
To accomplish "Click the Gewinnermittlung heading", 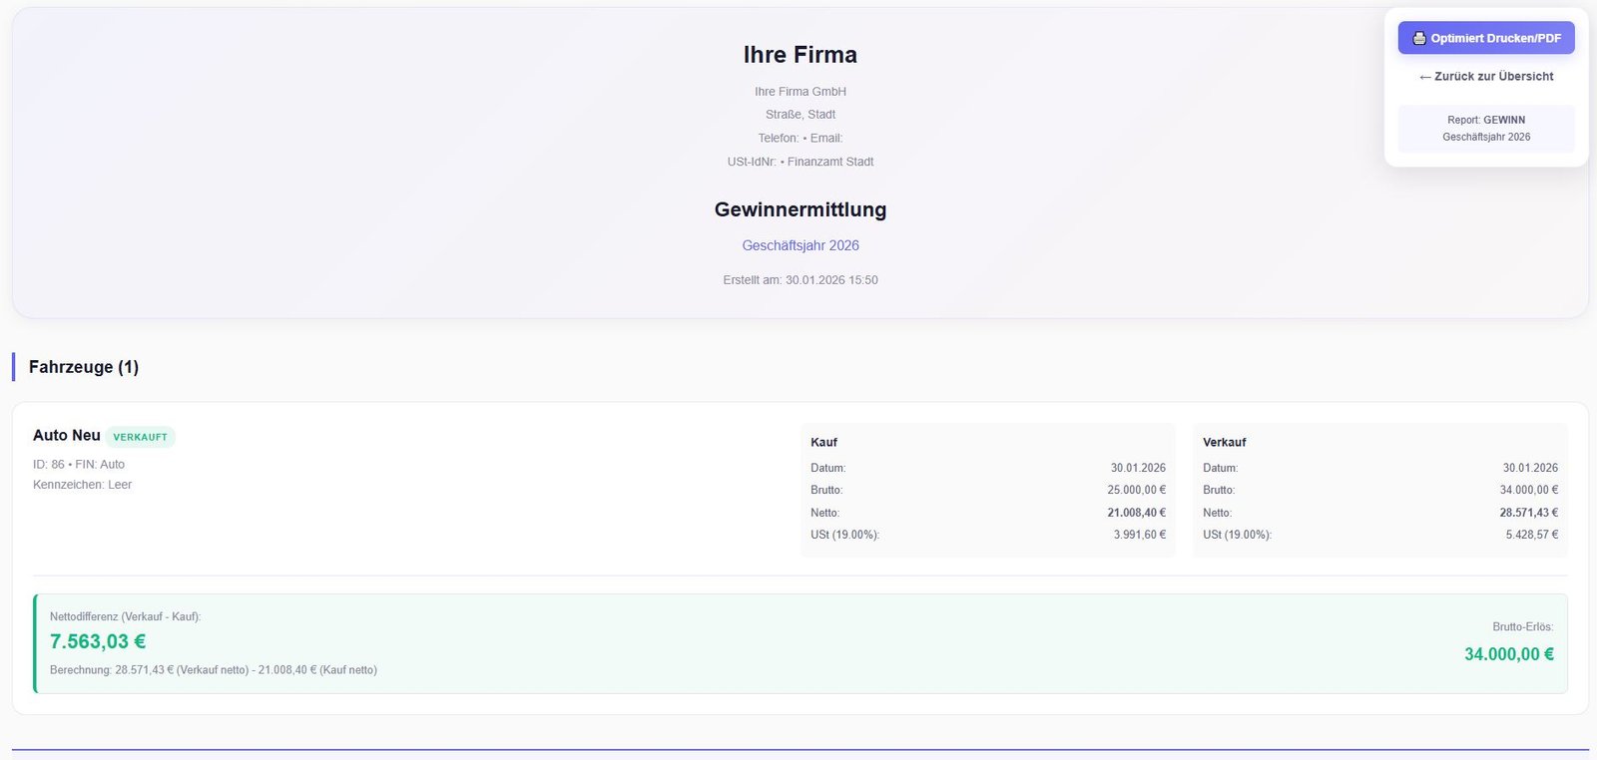I will coord(799,209).
